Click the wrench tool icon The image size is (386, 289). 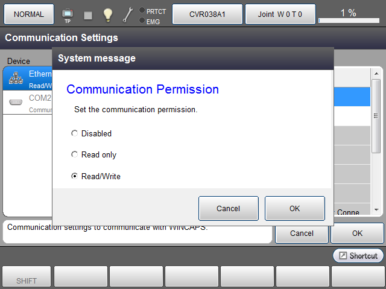click(127, 14)
